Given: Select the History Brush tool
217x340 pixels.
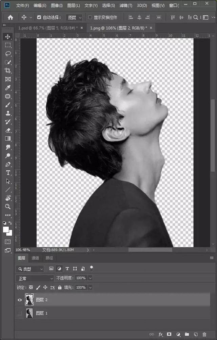Looking at the screenshot, I should click(x=8, y=121).
